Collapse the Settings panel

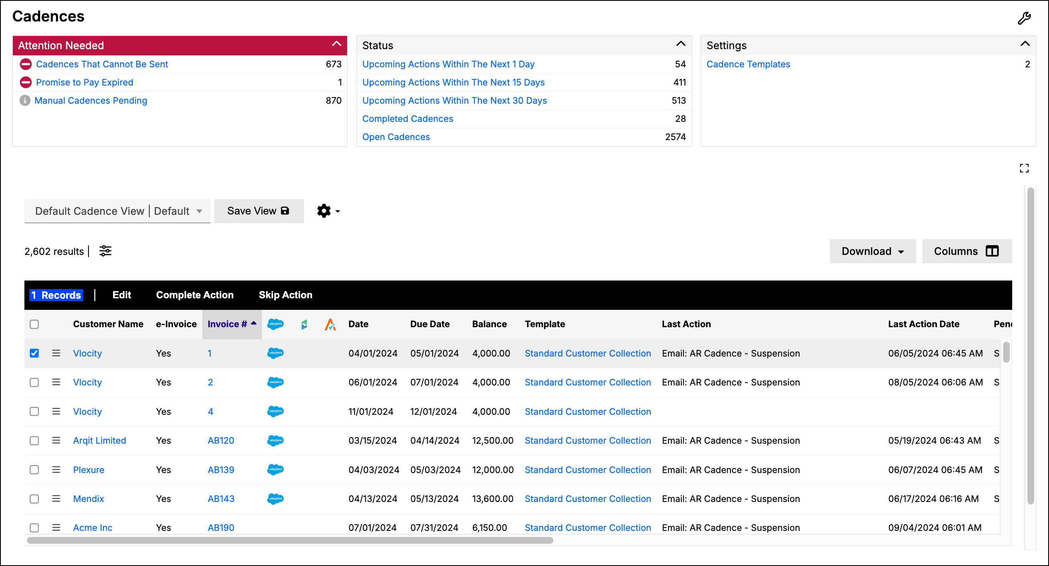1025,44
